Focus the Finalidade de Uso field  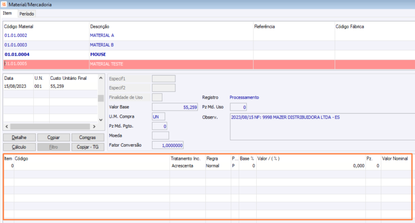pyautogui.click(x=157, y=97)
